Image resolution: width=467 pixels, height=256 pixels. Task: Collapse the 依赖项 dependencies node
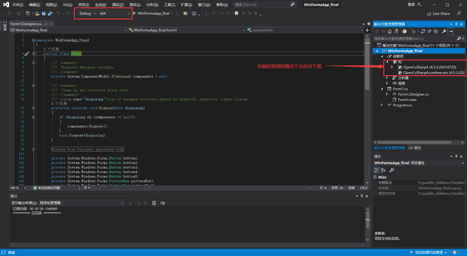click(382, 56)
